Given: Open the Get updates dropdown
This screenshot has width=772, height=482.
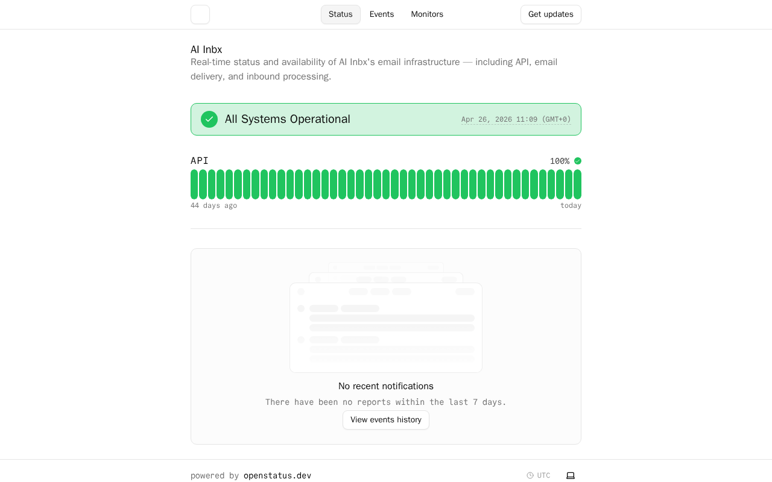Looking at the screenshot, I should point(551,14).
